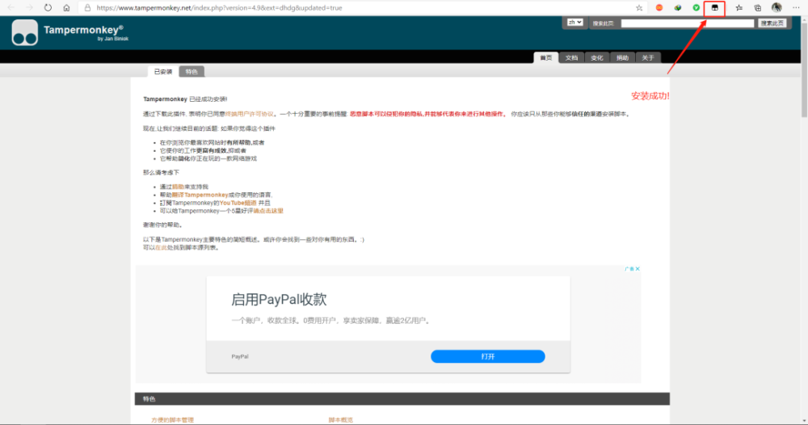Viewport: 808px width, 425px height.
Task: Reload the page with the refresh icon
Action: point(48,8)
